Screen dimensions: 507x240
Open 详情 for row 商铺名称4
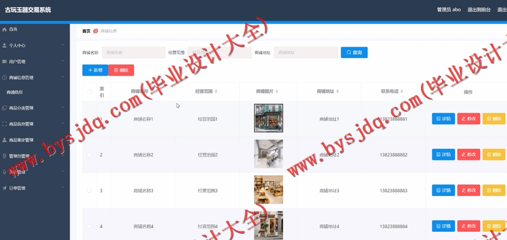tap(443, 226)
